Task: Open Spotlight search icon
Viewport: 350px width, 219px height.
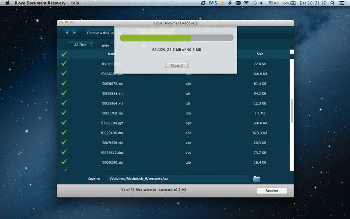Action: click(x=332, y=3)
